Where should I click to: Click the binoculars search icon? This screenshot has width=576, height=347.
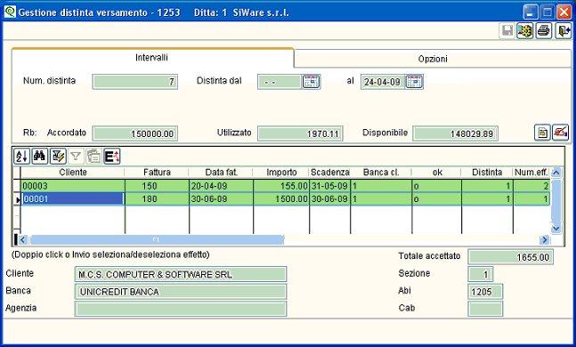[x=40, y=157]
